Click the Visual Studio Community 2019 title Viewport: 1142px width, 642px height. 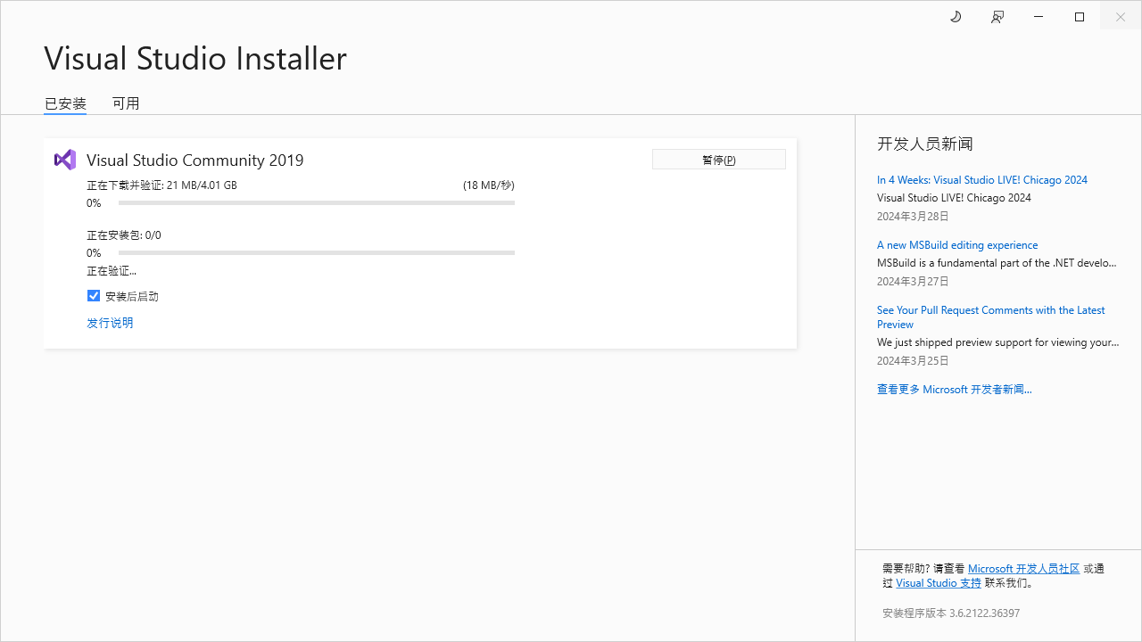coord(195,160)
